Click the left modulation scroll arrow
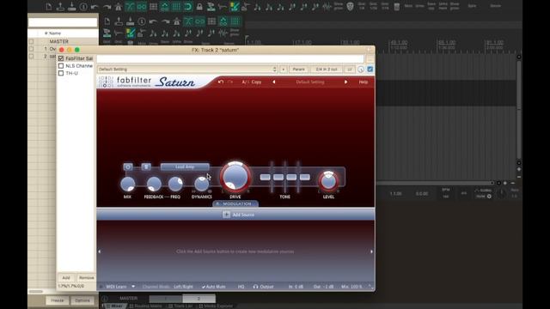Screen dimensions: 550x309 [100, 251]
